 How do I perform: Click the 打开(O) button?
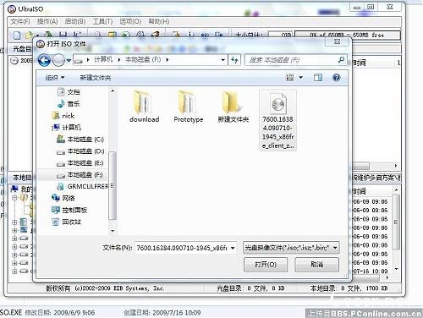pos(266,265)
